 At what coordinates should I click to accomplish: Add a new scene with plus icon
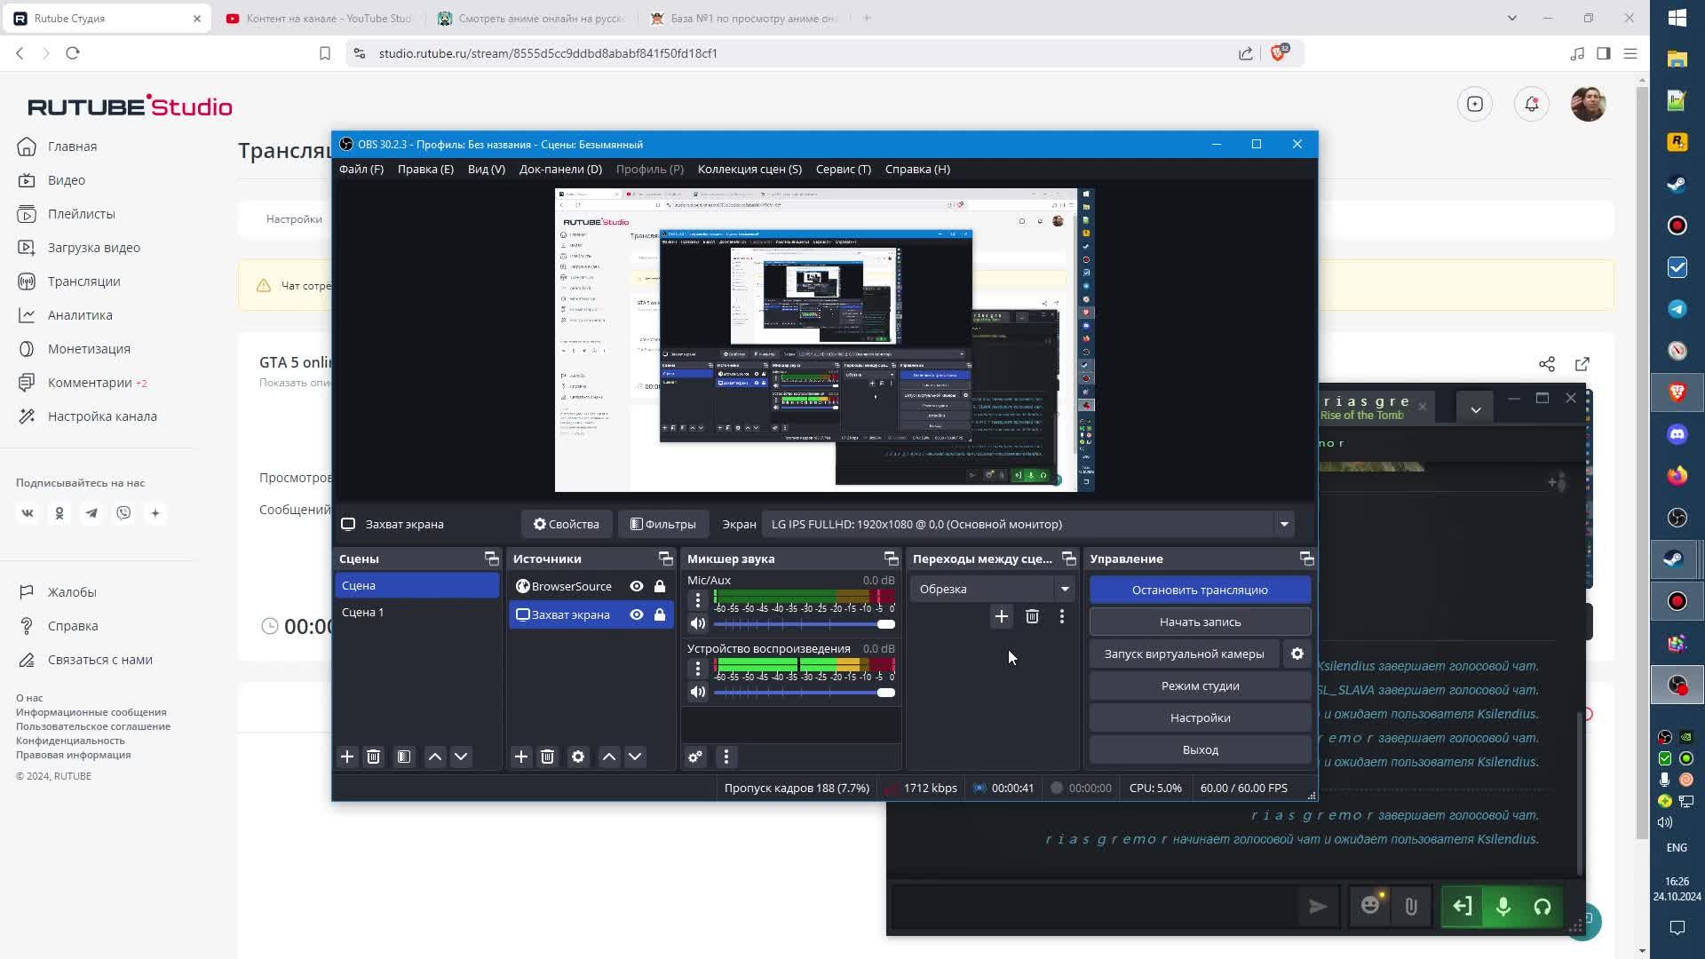click(x=347, y=757)
